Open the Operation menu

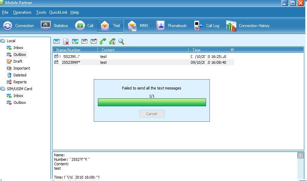point(22,12)
